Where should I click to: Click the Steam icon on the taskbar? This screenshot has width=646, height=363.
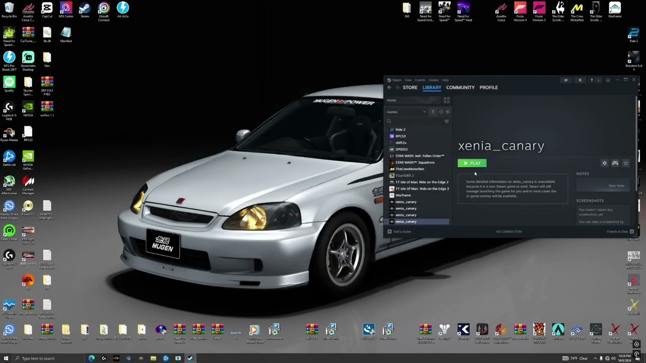190,358
